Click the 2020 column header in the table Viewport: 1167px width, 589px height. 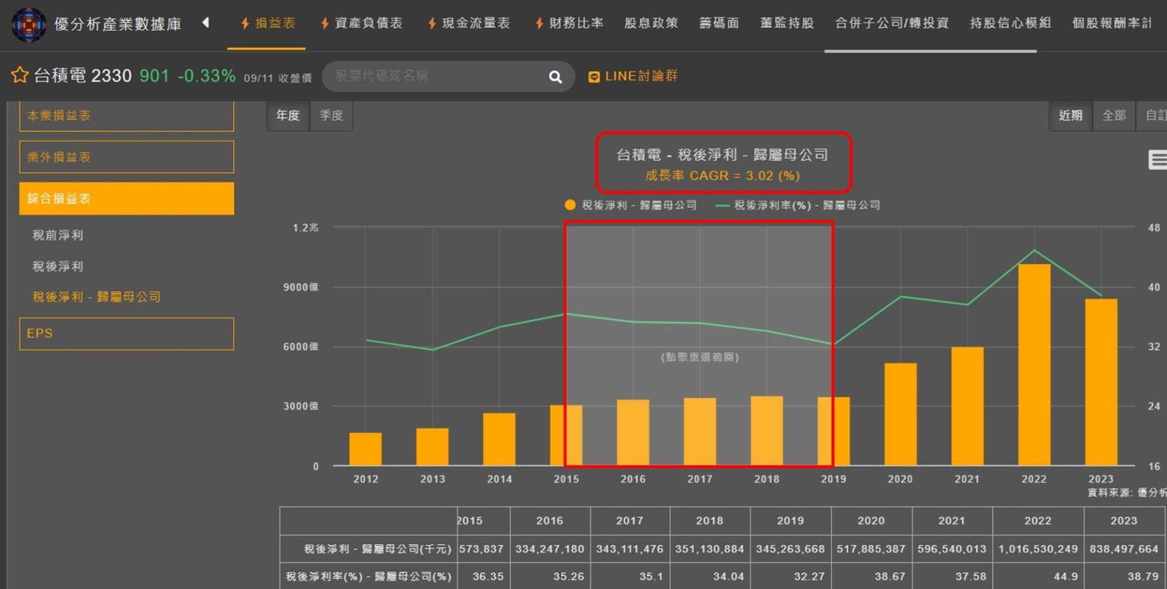pos(871,521)
